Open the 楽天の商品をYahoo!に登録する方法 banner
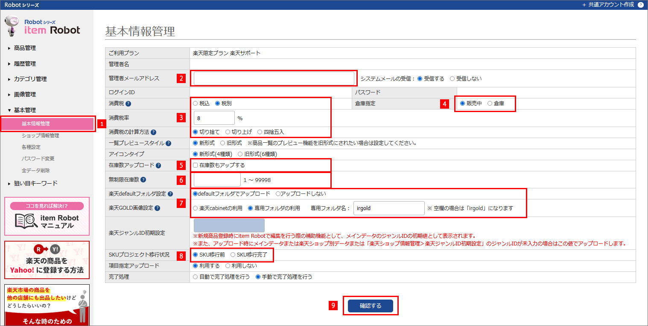Screen dimensions: 648x326 47,260
